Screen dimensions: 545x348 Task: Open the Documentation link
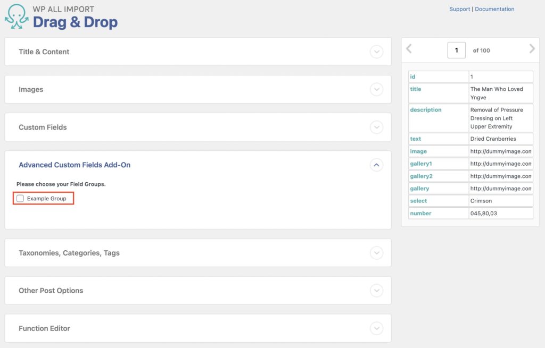pos(495,9)
